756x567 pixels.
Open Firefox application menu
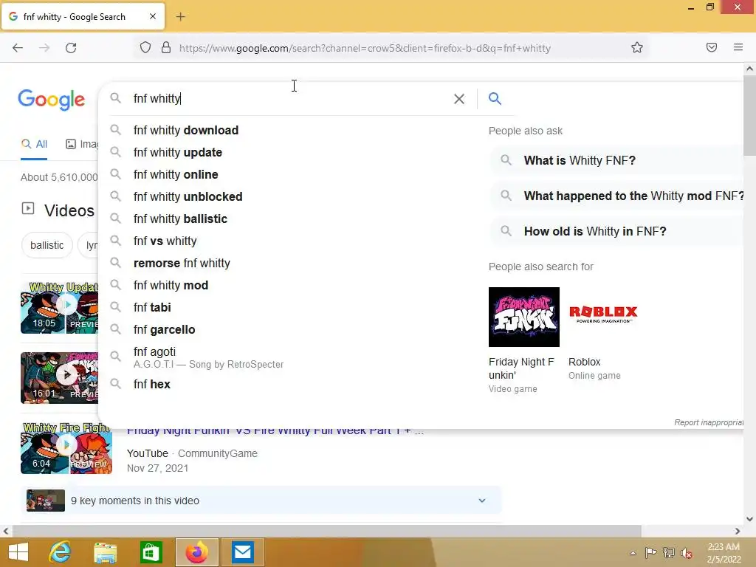[x=738, y=47]
